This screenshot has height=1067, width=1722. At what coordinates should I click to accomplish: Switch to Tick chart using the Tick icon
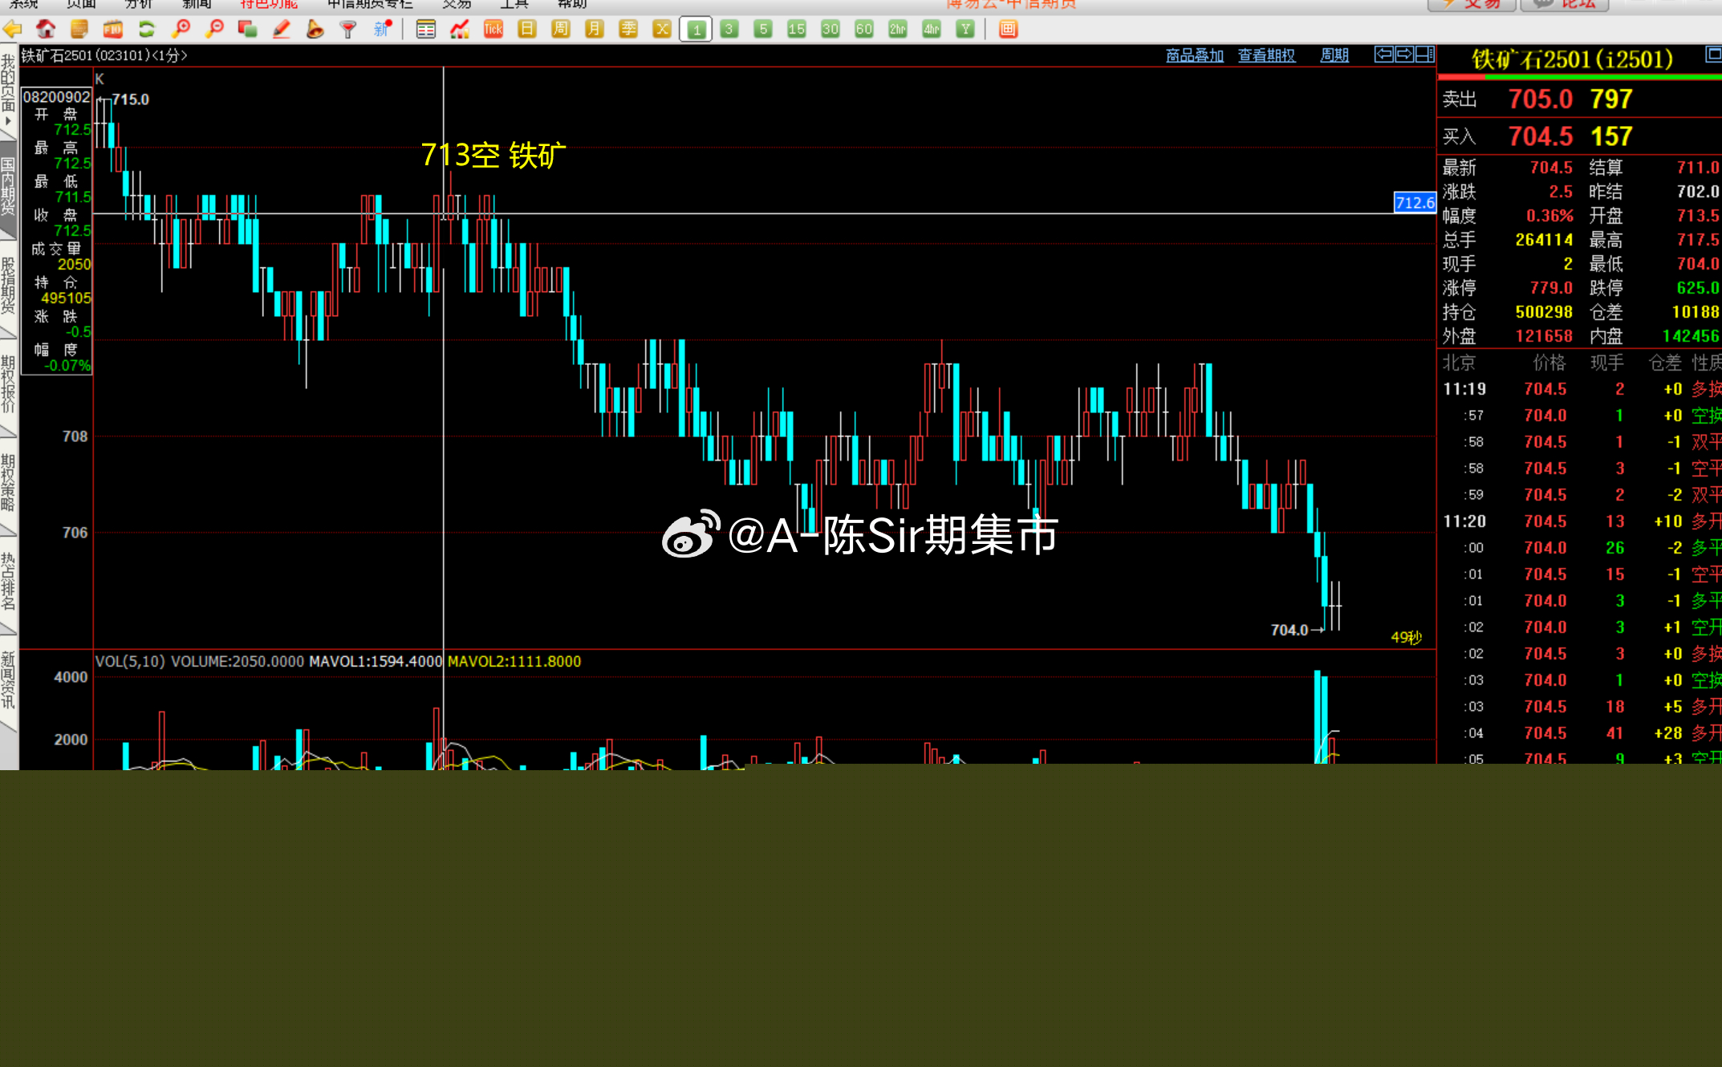[493, 30]
